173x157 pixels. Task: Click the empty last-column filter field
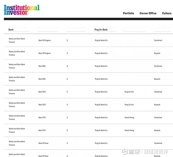[x=162, y=29]
